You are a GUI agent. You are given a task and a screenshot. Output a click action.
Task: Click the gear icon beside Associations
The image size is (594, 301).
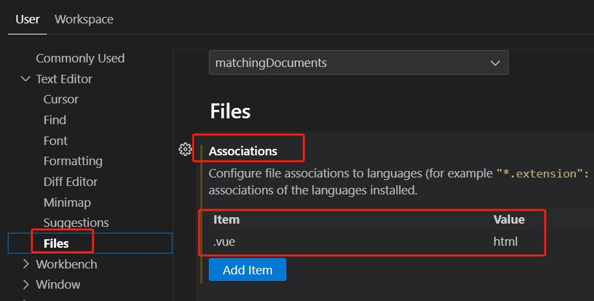(185, 150)
